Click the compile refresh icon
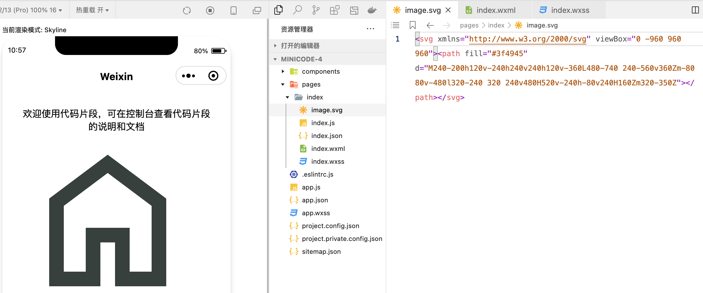The width and height of the screenshot is (703, 293). point(187,11)
